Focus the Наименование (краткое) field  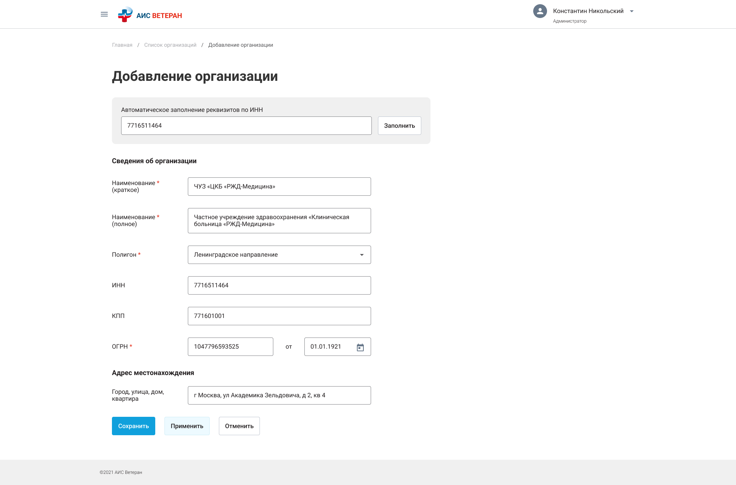coord(279,187)
